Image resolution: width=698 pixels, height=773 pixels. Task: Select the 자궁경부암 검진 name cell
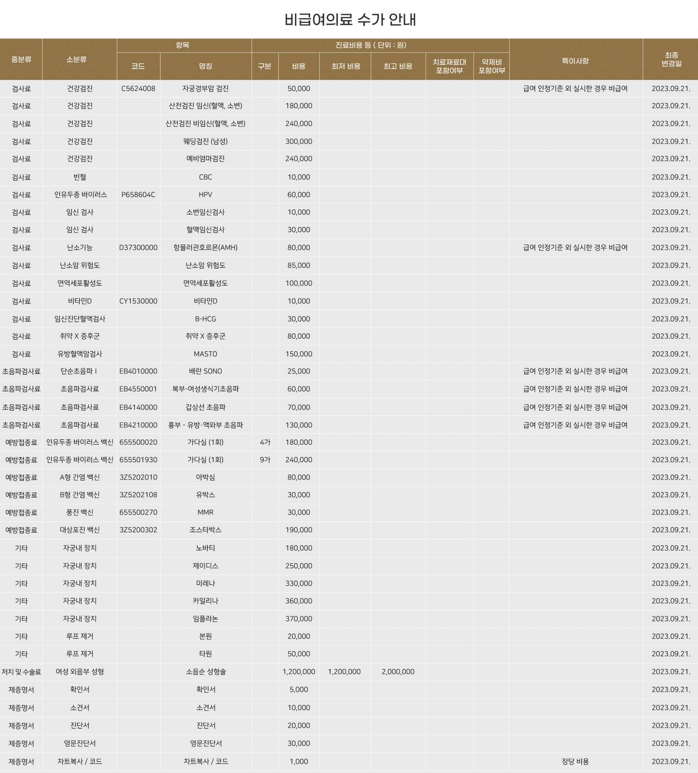pos(205,89)
